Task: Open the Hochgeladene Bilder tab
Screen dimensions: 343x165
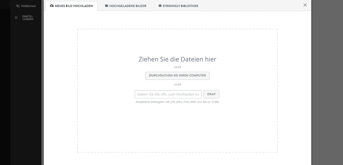Action: pos(126,6)
